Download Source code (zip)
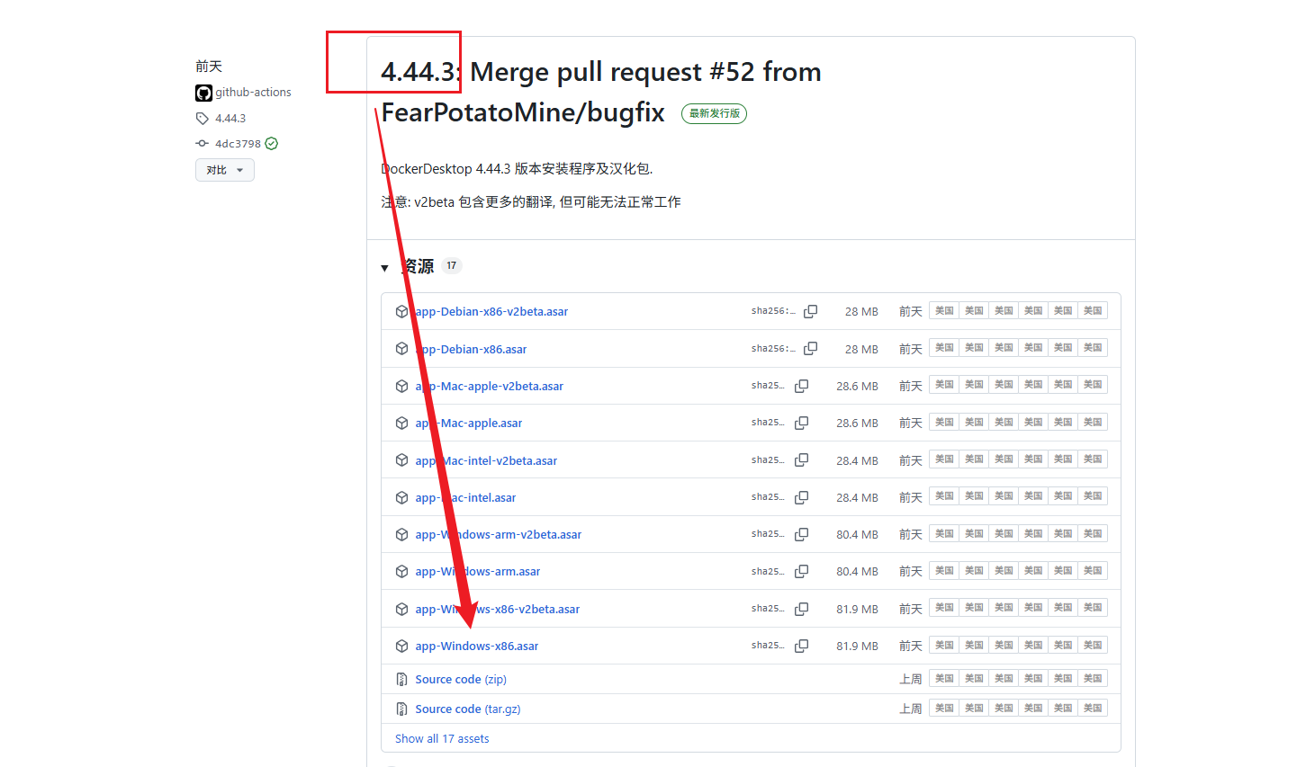Viewport: 1306px width, 767px height. pyautogui.click(x=461, y=679)
